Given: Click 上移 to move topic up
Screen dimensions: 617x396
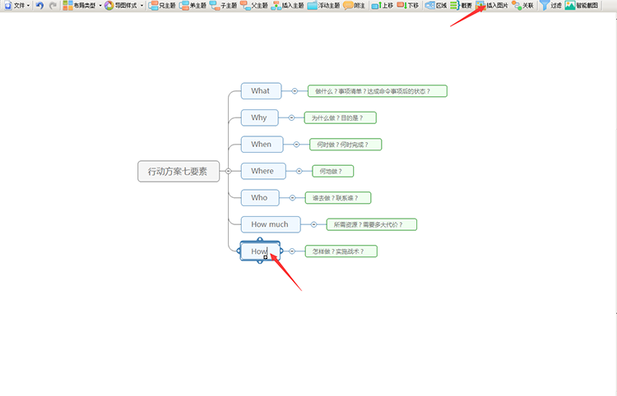Looking at the screenshot, I should tap(383, 5).
